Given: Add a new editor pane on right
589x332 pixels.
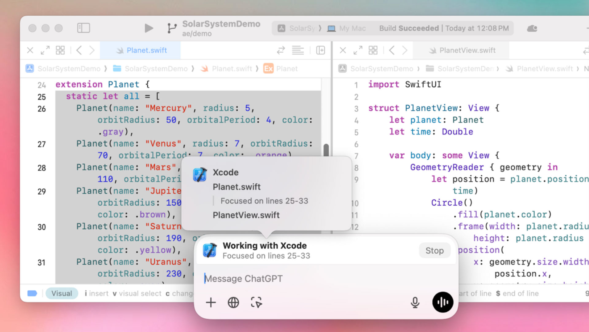Looking at the screenshot, I should point(321,51).
